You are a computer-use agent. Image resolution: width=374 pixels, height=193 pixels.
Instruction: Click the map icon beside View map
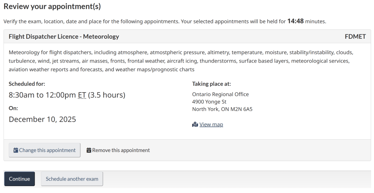[195, 125]
